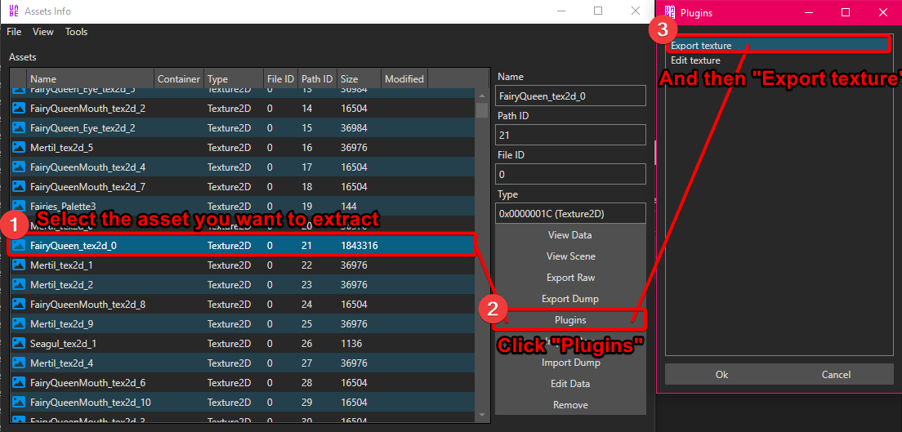Confirm with the Ok button in Plugins dialog
Image resolution: width=902 pixels, height=432 pixels.
click(x=721, y=375)
